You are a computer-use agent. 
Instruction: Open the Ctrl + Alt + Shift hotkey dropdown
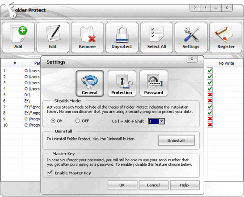pos(162,121)
